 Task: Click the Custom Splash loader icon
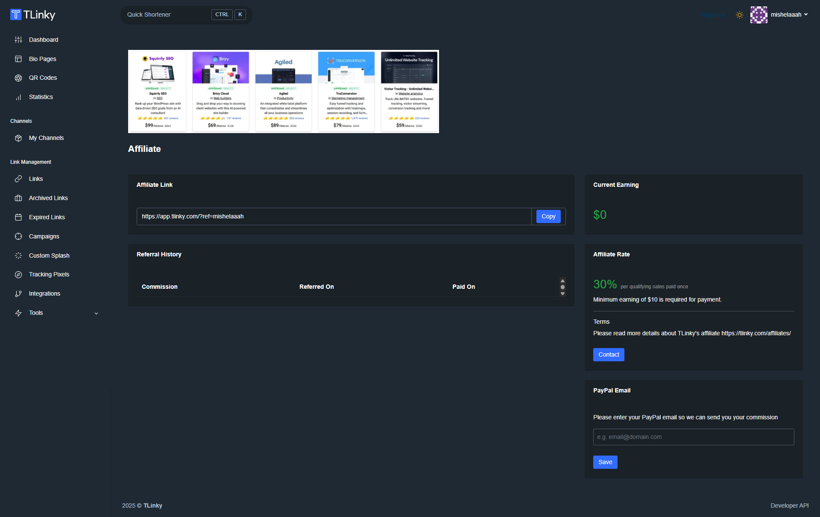[x=18, y=256]
